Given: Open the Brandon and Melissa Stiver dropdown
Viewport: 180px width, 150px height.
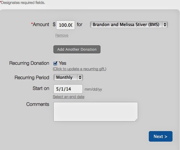Looking at the screenshot, I should [129, 25].
